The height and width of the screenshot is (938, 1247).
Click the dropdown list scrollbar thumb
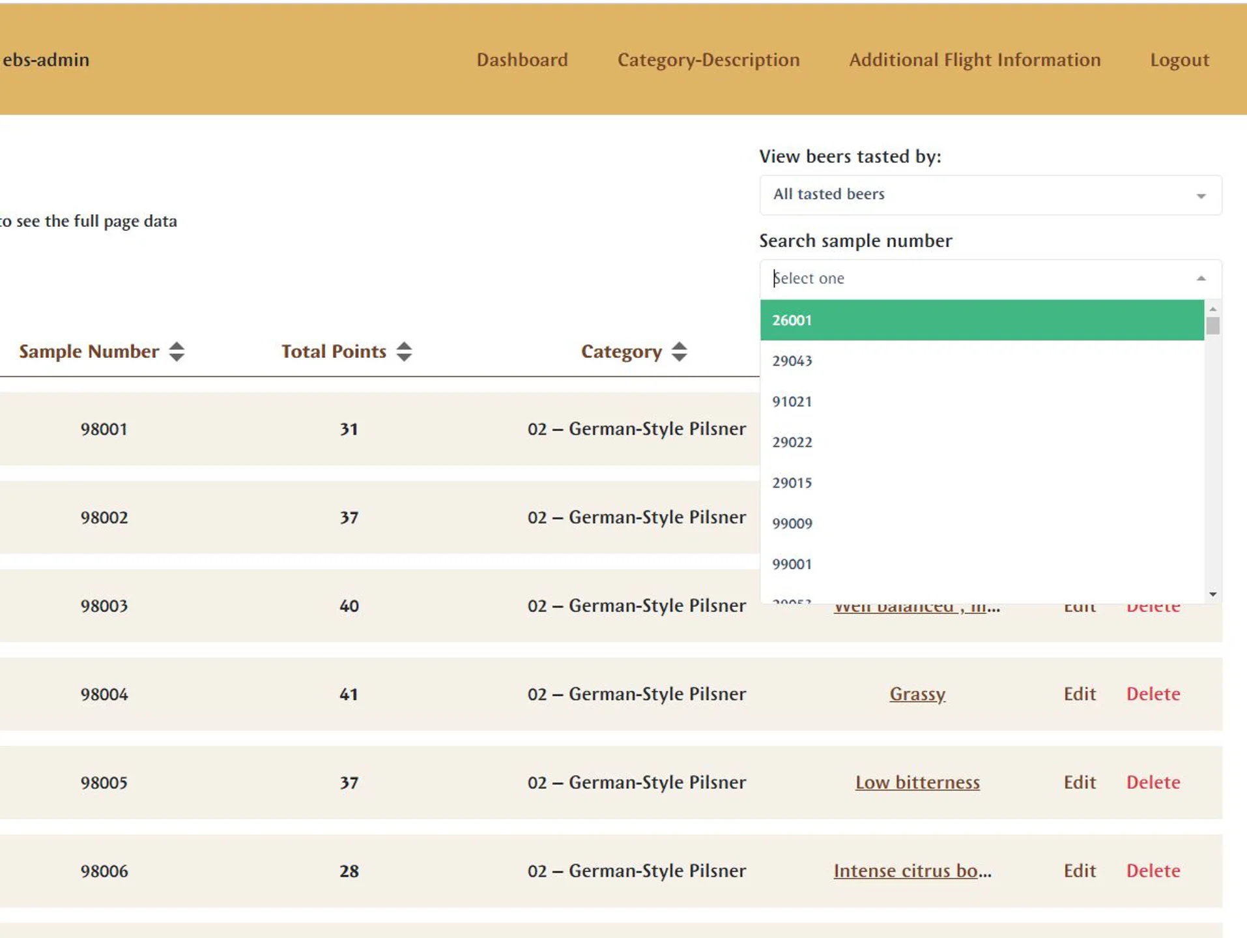[1212, 325]
